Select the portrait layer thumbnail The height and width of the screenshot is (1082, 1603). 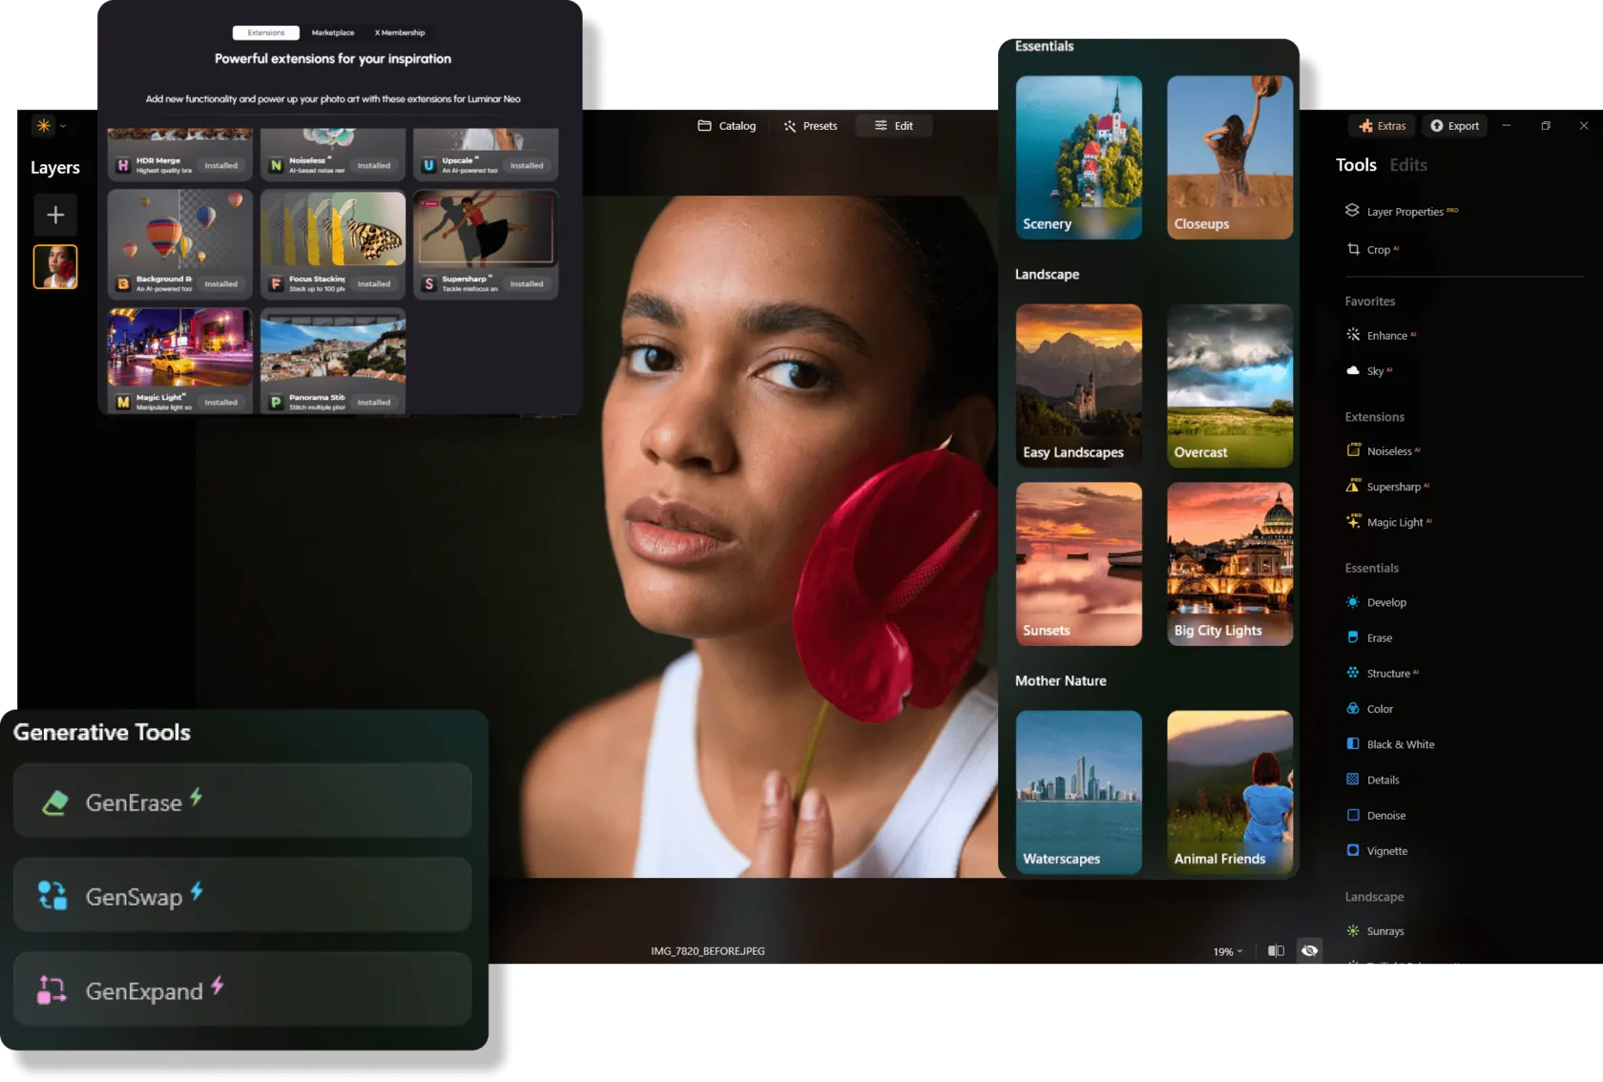pyautogui.click(x=55, y=267)
